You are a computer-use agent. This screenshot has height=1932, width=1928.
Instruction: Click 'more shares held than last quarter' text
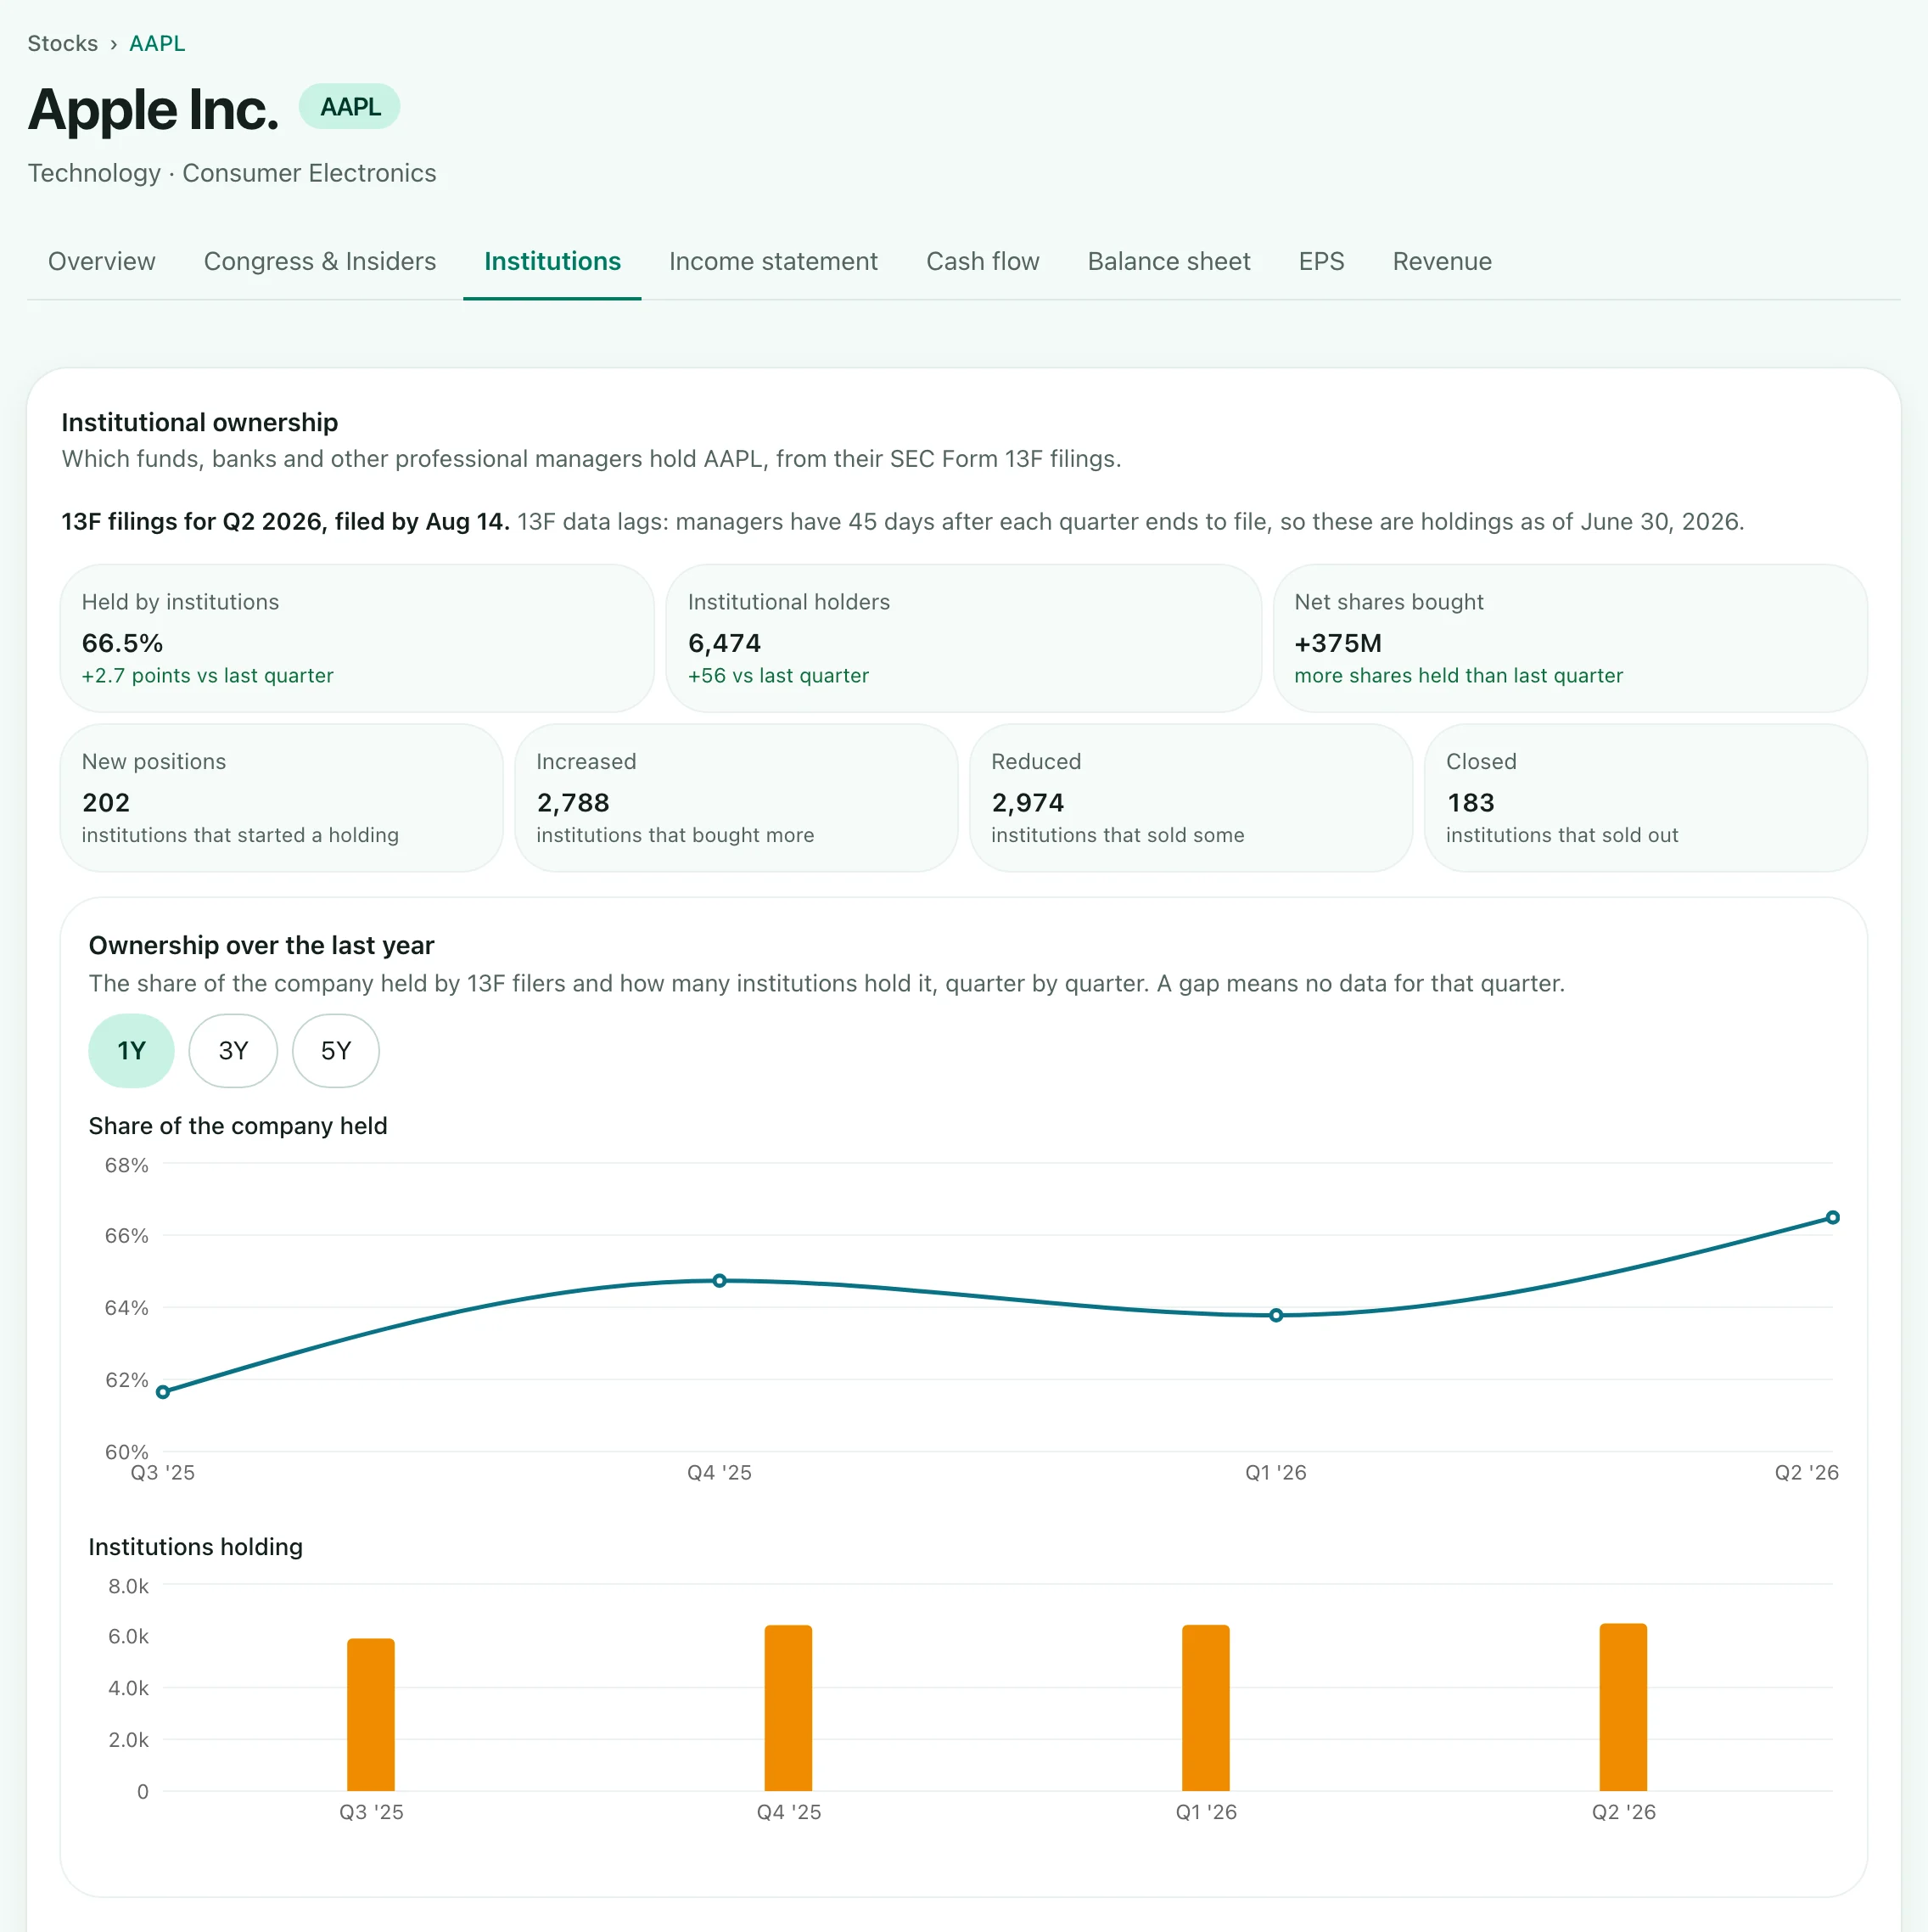tap(1458, 676)
